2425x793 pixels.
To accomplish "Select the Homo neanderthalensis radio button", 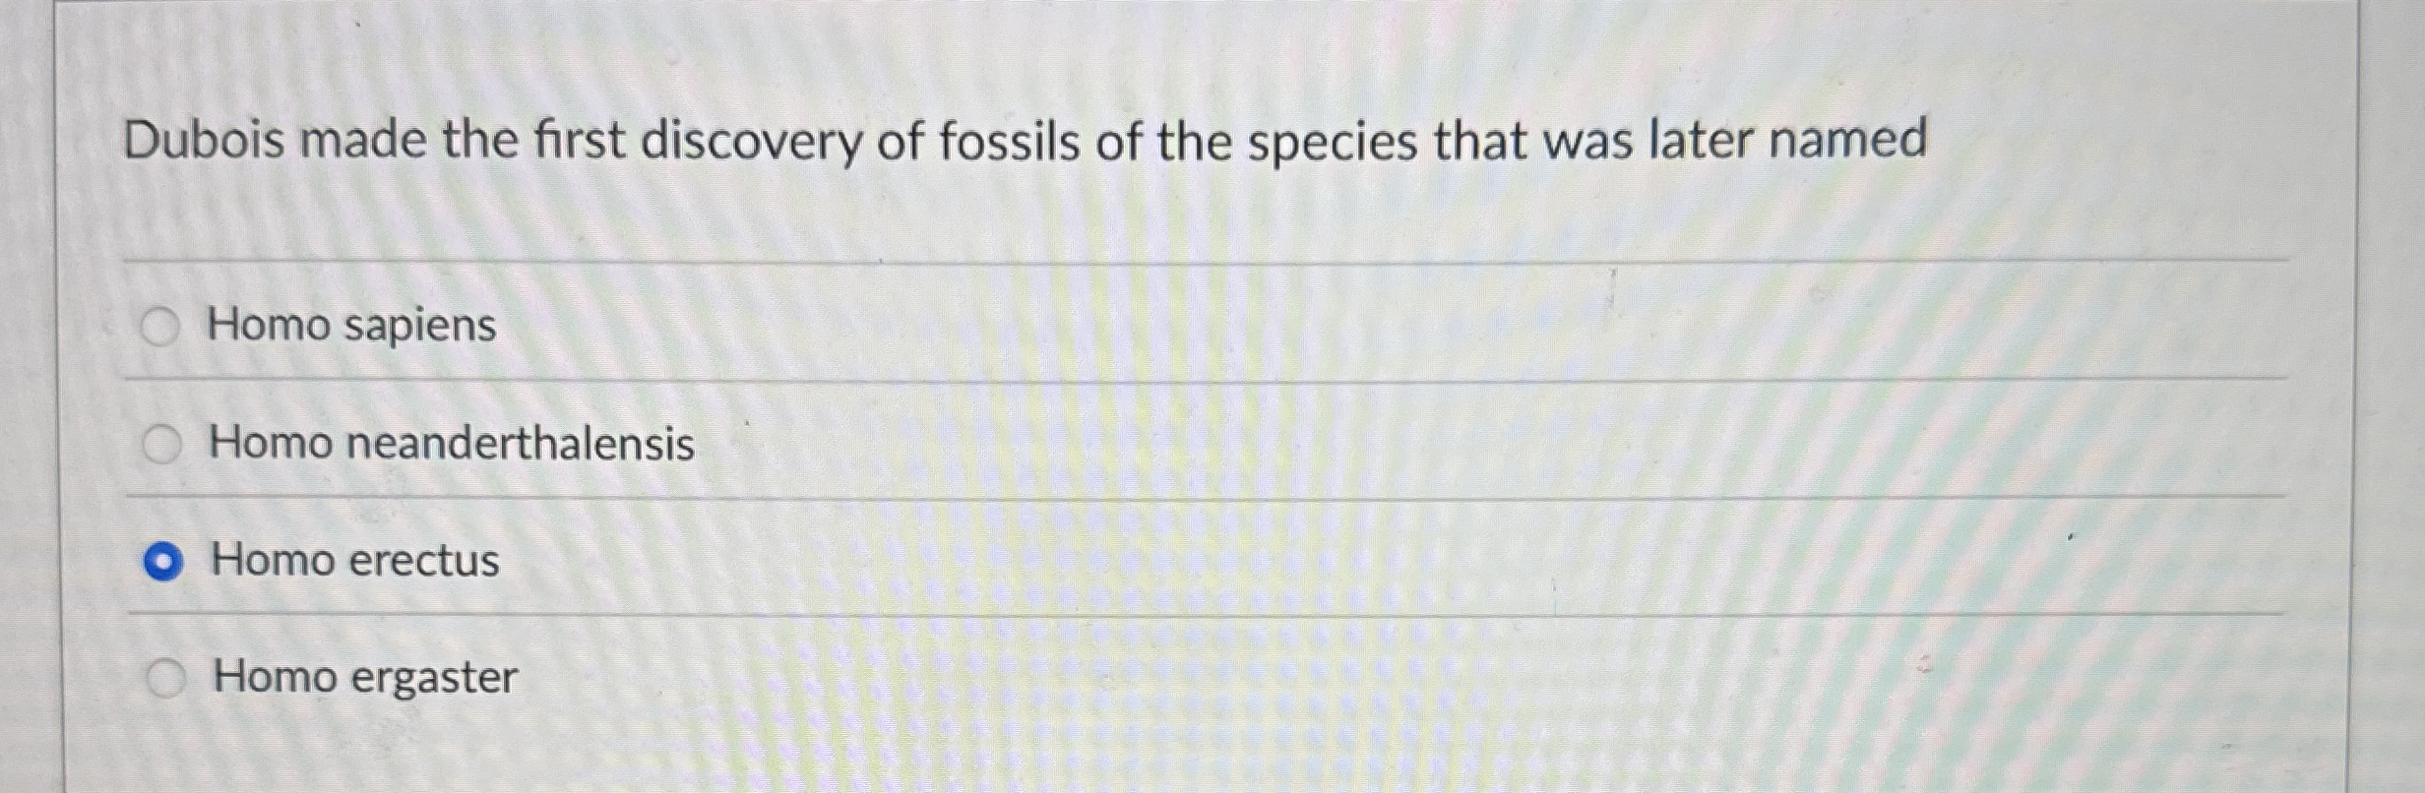I will (x=165, y=443).
